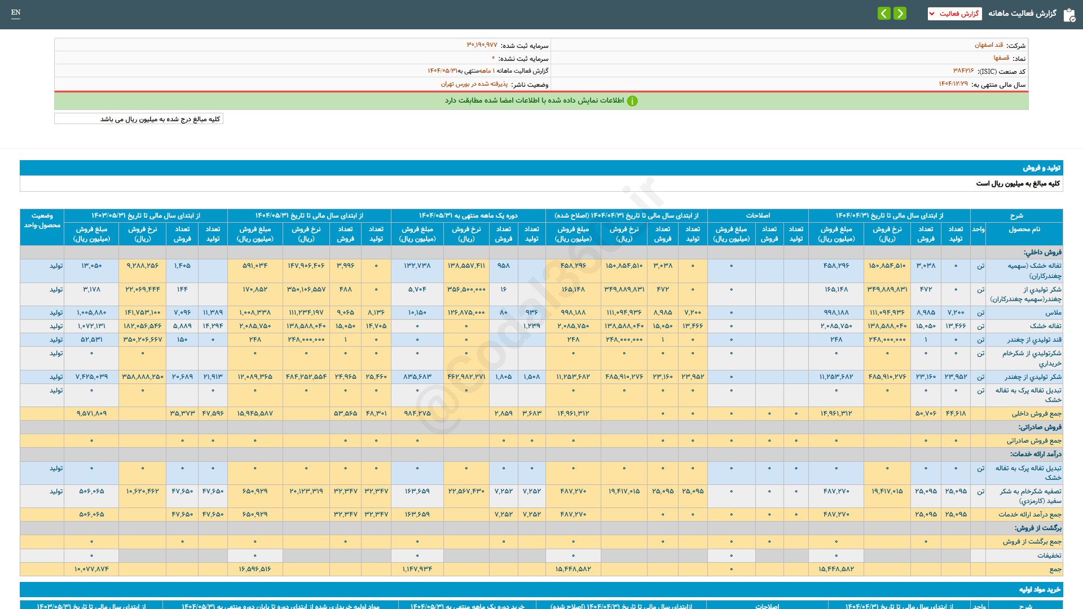Click the شرح column header
Image resolution: width=1083 pixels, height=609 pixels.
pyautogui.click(x=1016, y=216)
